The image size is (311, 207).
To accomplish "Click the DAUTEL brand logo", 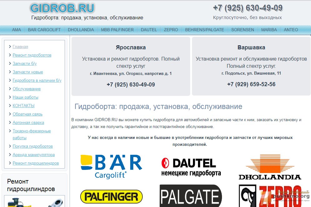I will (x=191, y=167).
